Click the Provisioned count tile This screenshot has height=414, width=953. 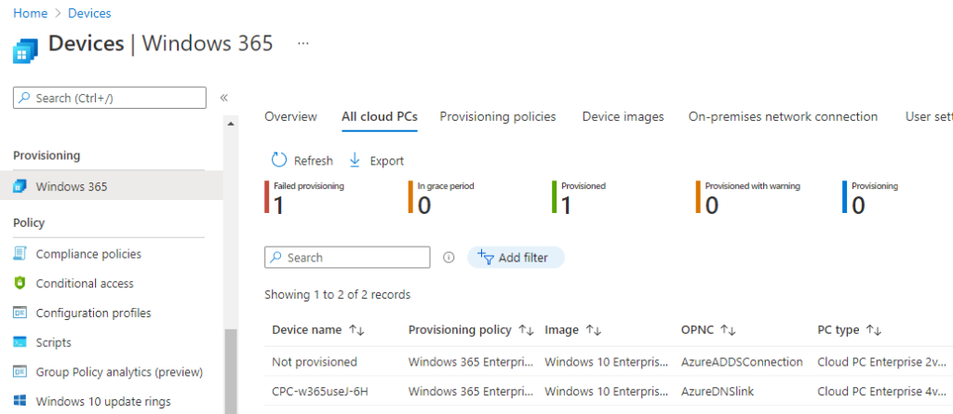[579, 197]
